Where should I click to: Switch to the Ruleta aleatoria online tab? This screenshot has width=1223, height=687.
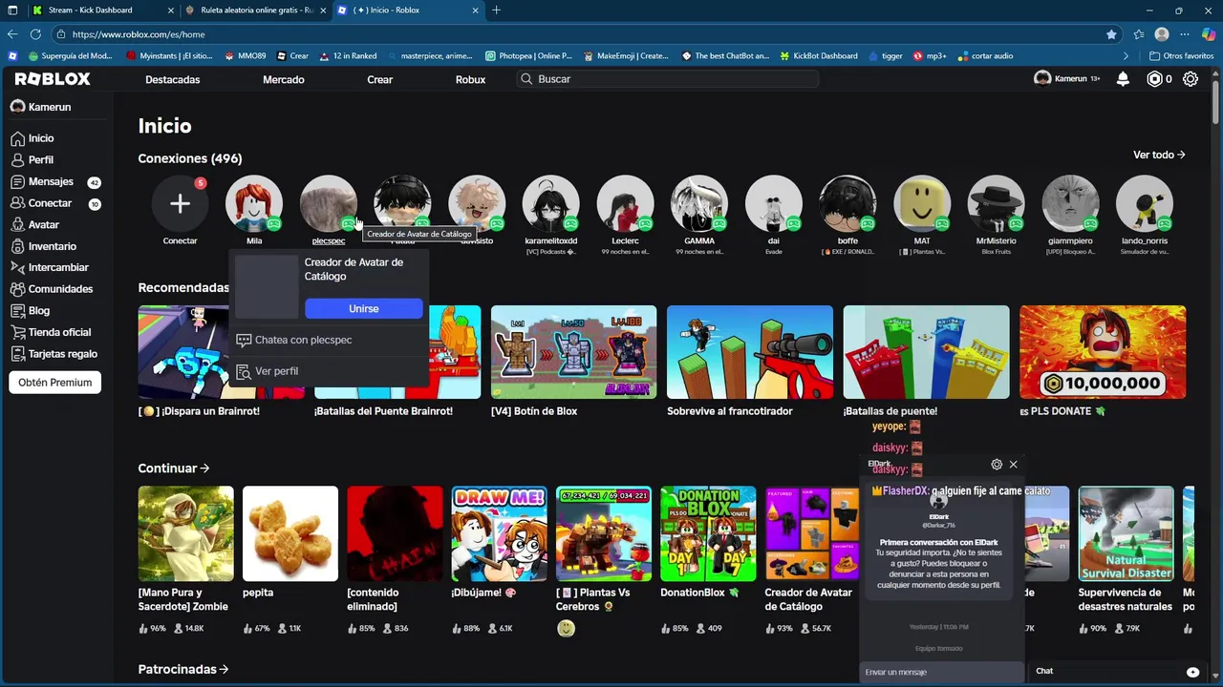tap(254, 10)
